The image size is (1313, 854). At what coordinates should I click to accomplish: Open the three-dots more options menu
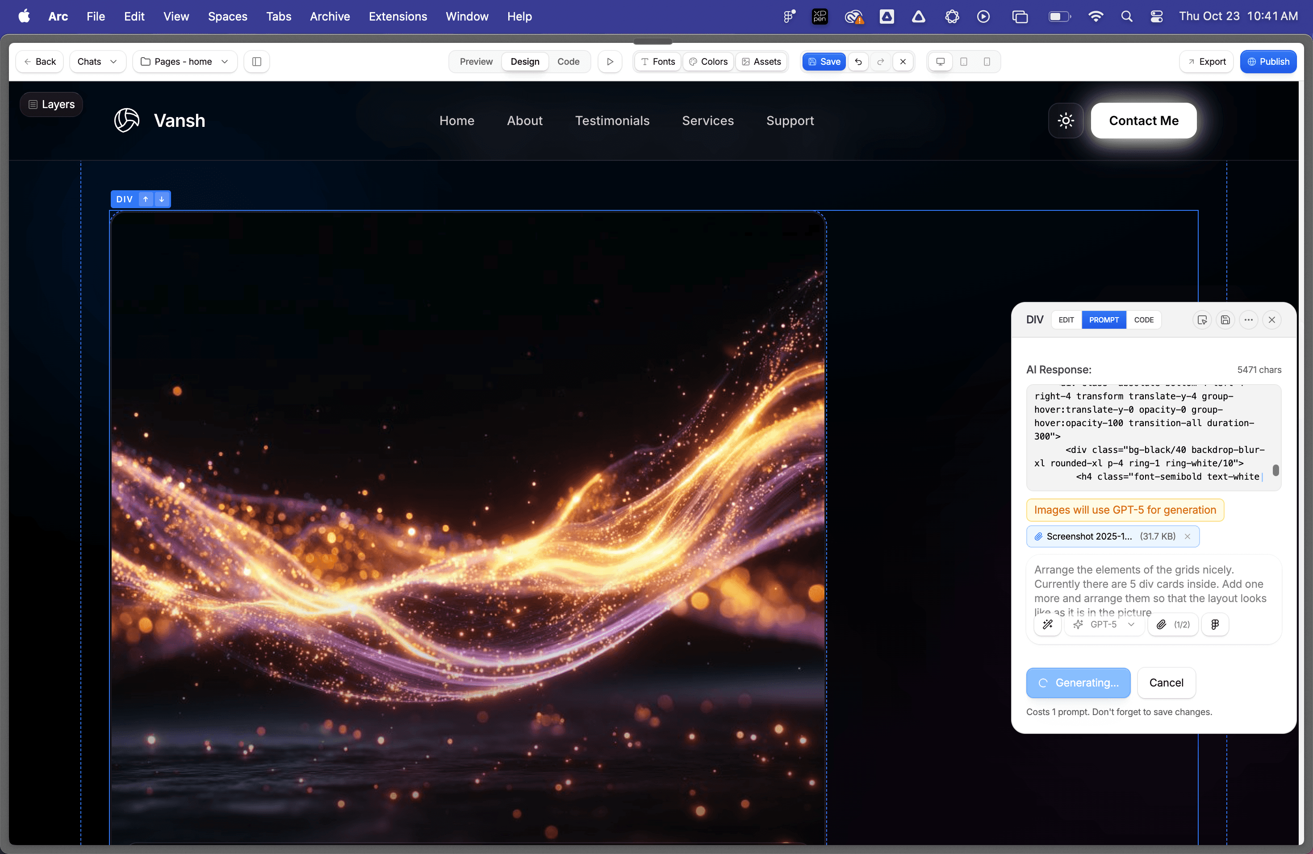tap(1248, 320)
